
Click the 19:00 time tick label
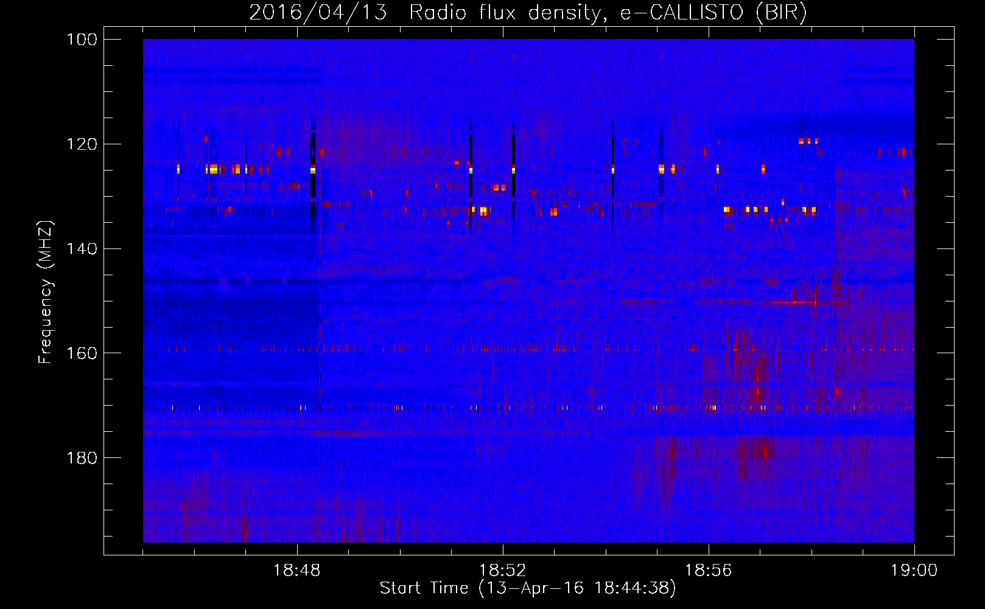coord(914,571)
